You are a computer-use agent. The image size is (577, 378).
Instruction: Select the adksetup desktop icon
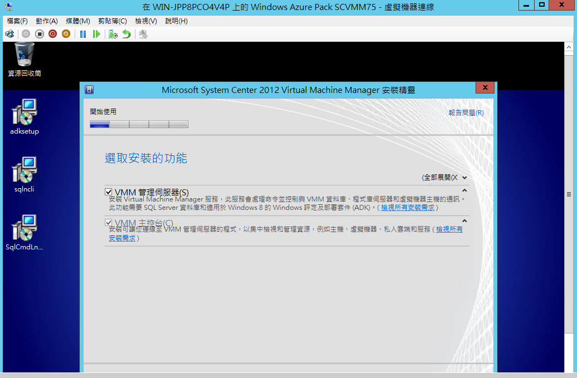point(25,117)
